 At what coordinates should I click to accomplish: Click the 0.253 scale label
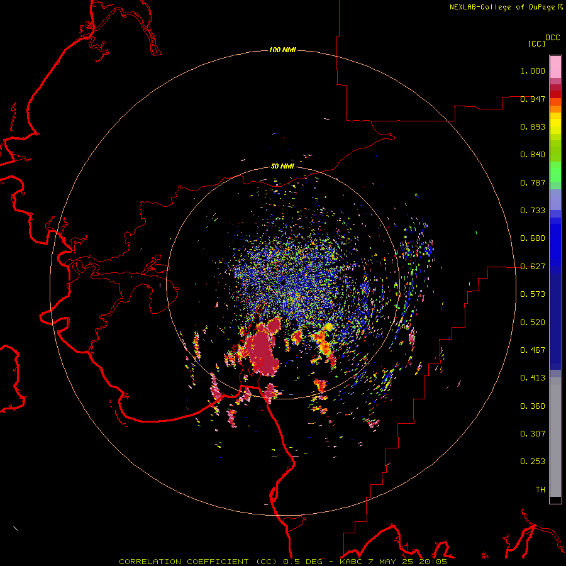point(533,462)
